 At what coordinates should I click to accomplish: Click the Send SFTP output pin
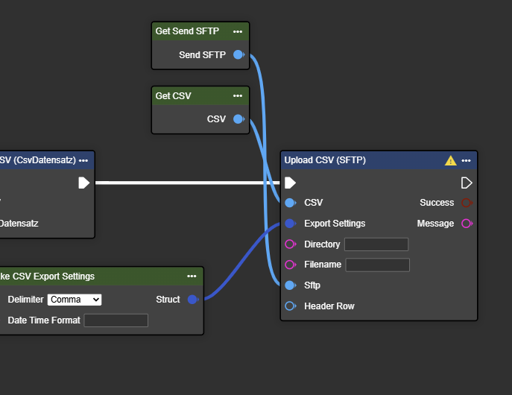[x=238, y=55]
